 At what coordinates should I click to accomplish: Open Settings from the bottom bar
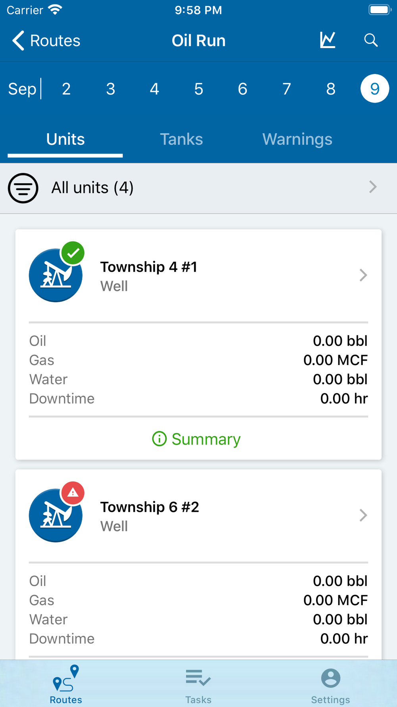click(330, 686)
